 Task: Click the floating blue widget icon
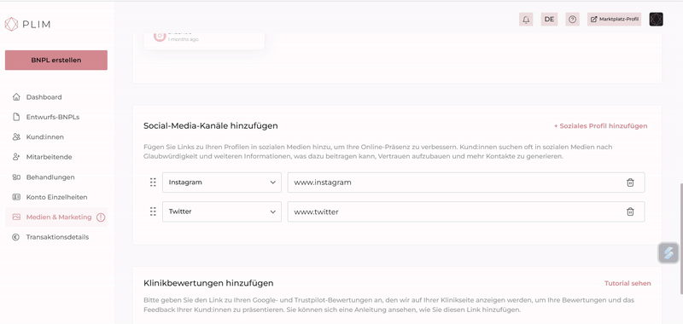click(x=668, y=252)
